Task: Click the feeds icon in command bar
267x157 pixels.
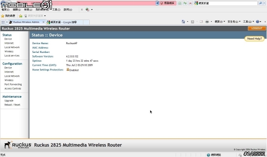Action: [x=192, y=22]
